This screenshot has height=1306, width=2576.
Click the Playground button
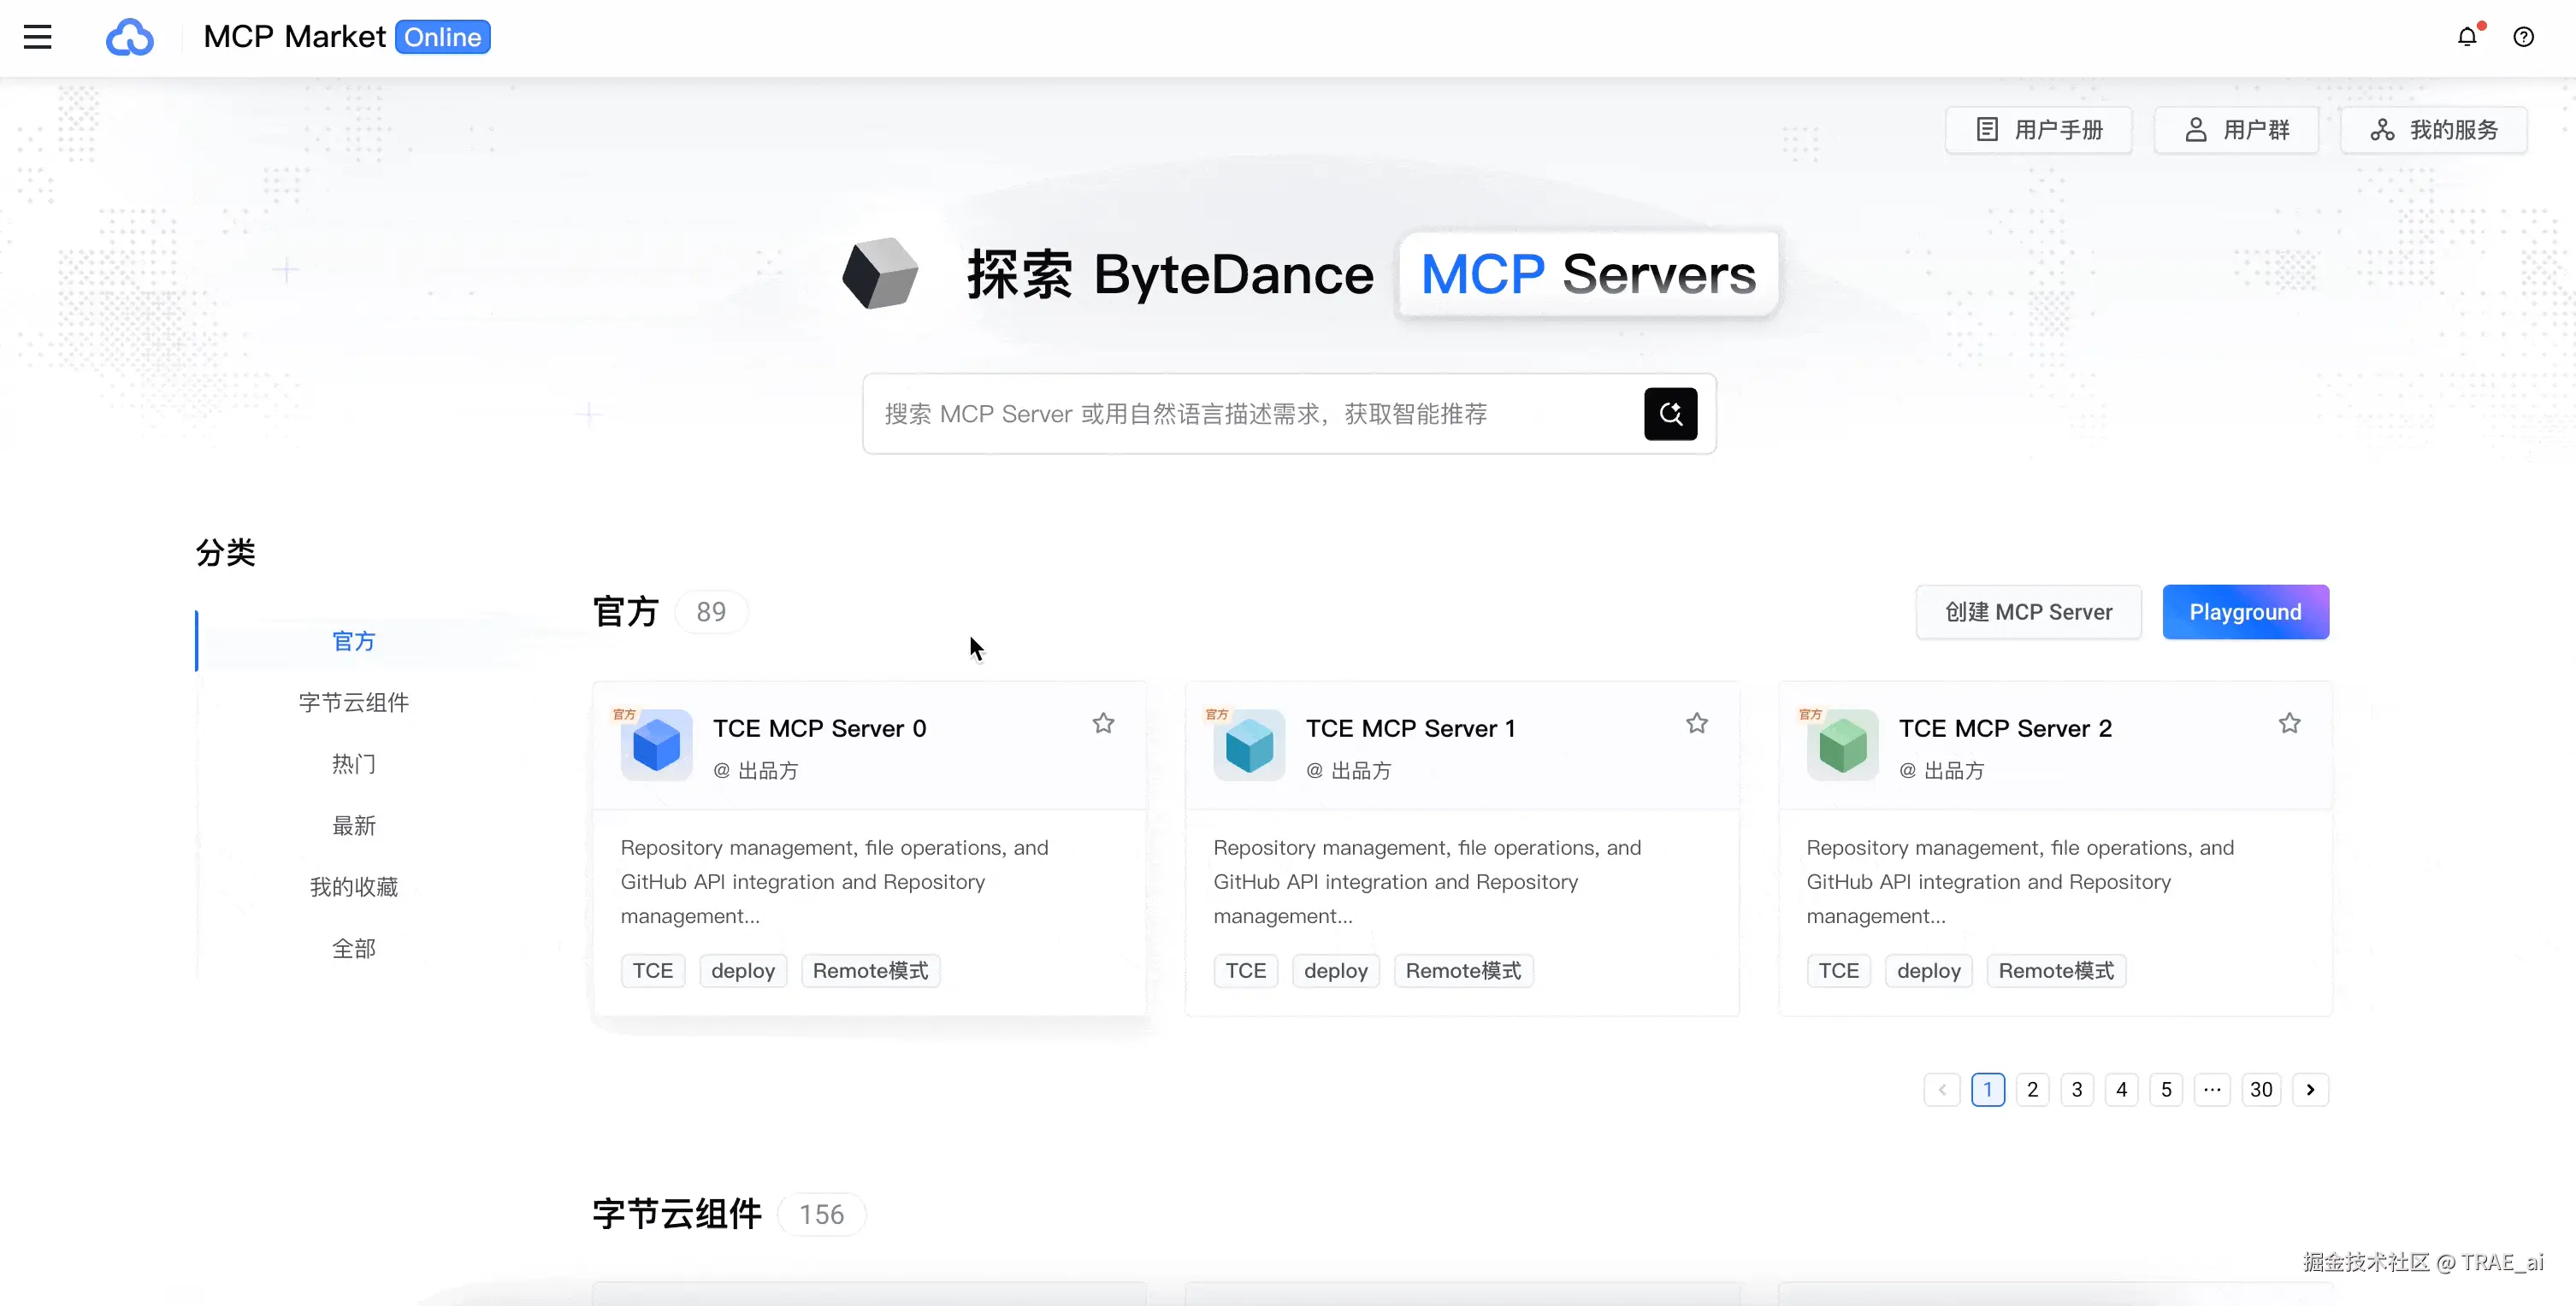(2245, 611)
